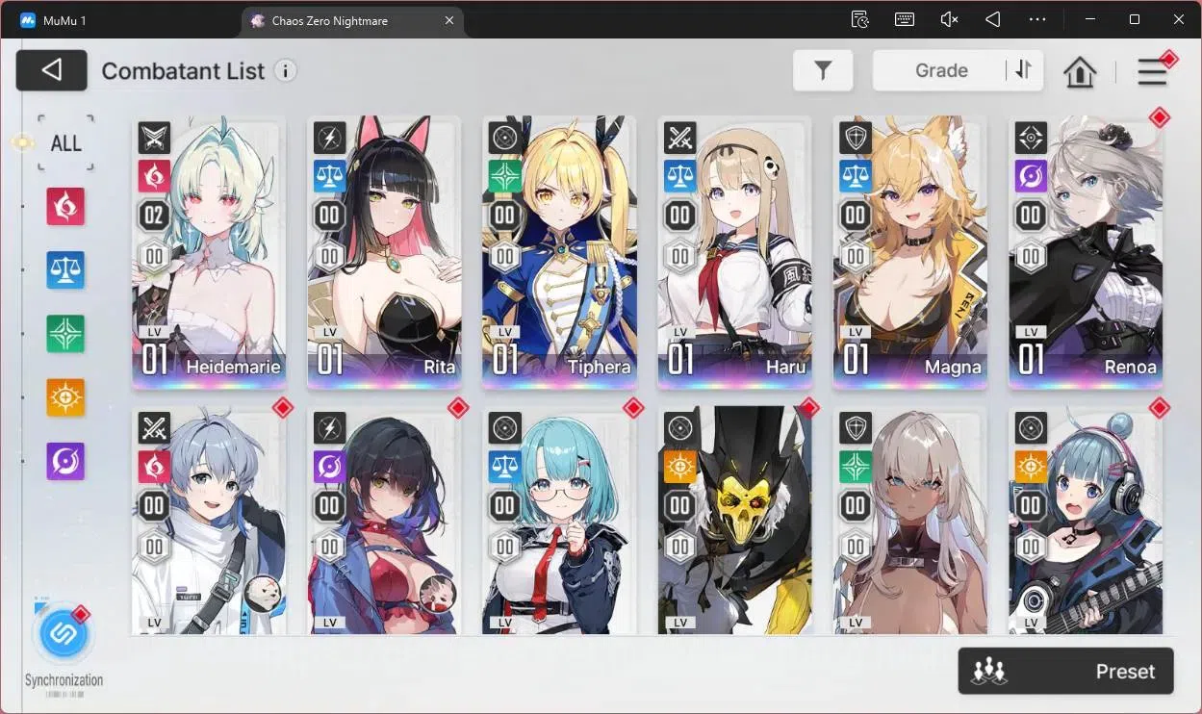
Task: Click Heidemarie's 02 hexagon badge
Action: pos(154,215)
